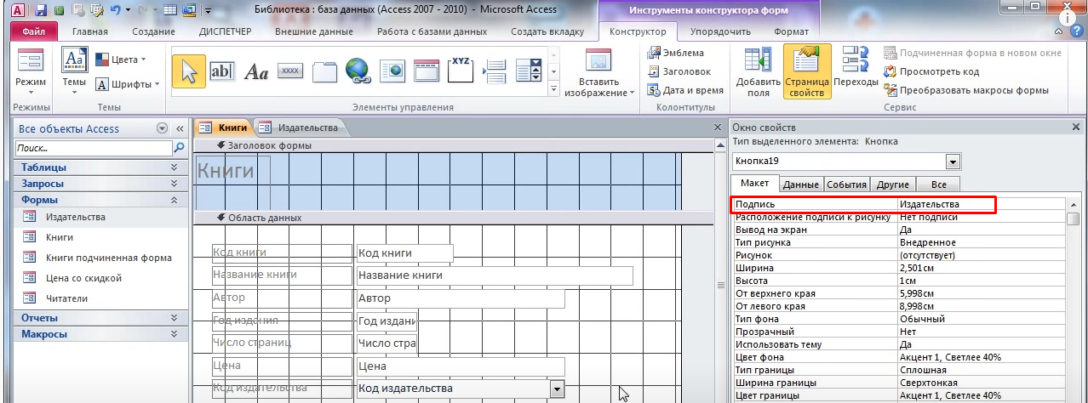Click the Цвет фона property value
Viewport: 1088px width, 403px height.
981,357
